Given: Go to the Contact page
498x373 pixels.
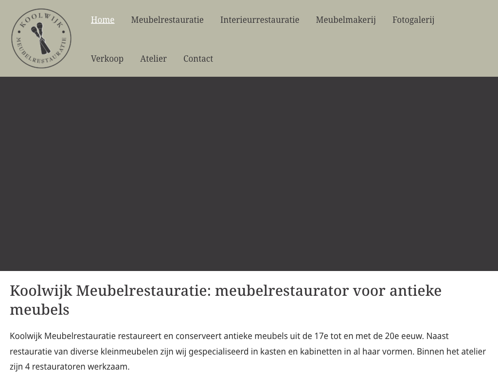Looking at the screenshot, I should coord(198,59).
